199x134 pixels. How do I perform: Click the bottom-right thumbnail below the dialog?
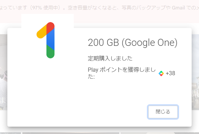click(x=160, y=133)
